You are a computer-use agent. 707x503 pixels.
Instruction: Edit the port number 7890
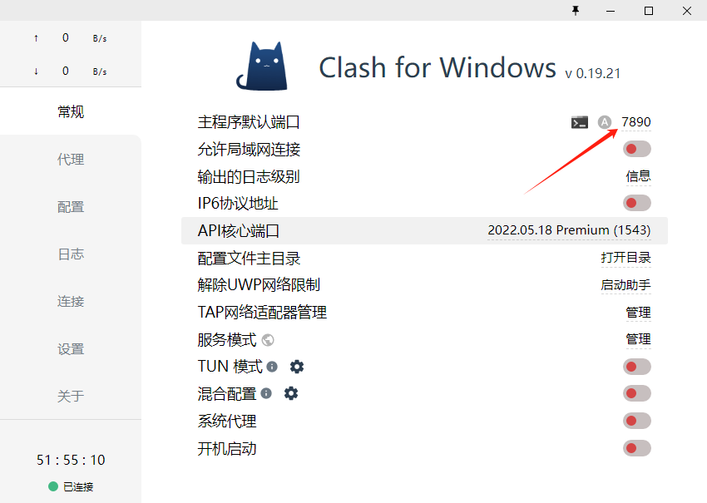coord(635,122)
